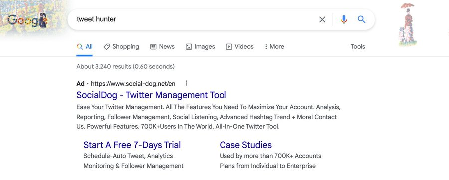Open the ad options three-dot menu
This screenshot has width=449, height=180.
(x=186, y=83)
